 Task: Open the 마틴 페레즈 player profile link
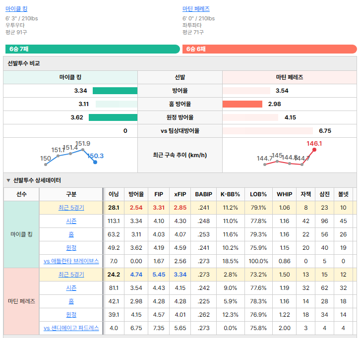click(x=196, y=9)
